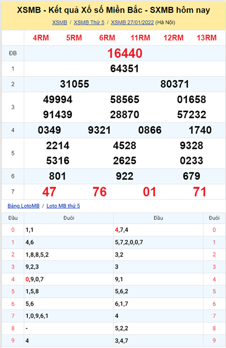Open the Bảng LotoMB link
Viewport: 226px width, 348px height.
[x=24, y=206]
